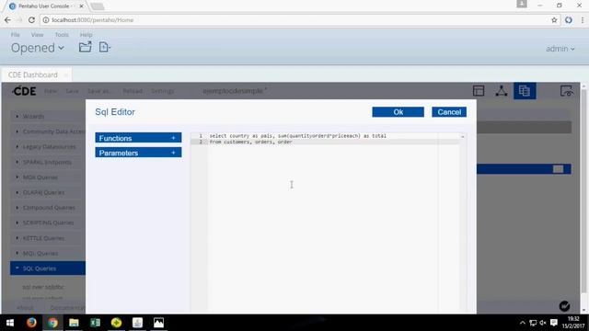
Task: Click into the SQL query text area
Action: [334, 222]
